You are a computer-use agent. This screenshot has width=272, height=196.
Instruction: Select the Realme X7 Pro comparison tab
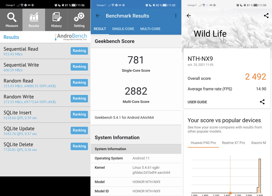[x=233, y=143]
